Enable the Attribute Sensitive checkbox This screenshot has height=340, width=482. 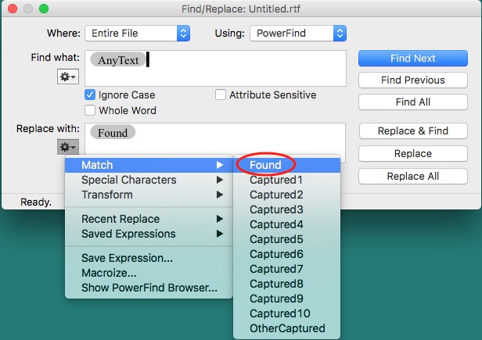[221, 95]
